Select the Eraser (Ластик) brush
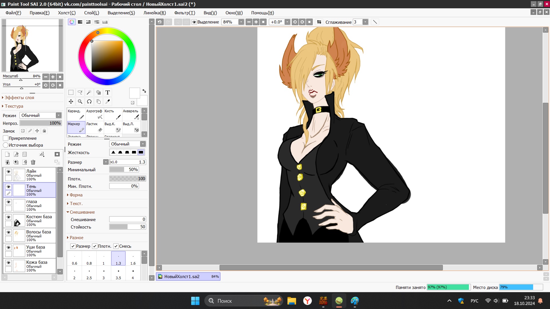The height and width of the screenshot is (309, 550). 94,127
